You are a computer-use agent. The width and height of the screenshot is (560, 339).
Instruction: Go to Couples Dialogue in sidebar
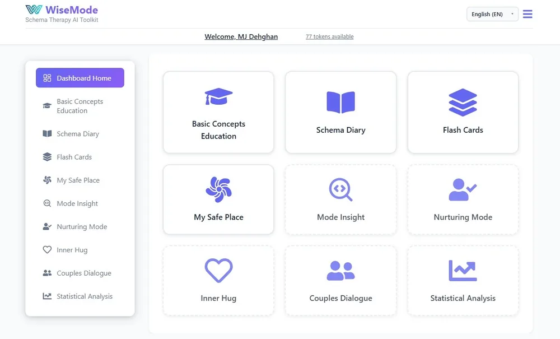pos(80,273)
